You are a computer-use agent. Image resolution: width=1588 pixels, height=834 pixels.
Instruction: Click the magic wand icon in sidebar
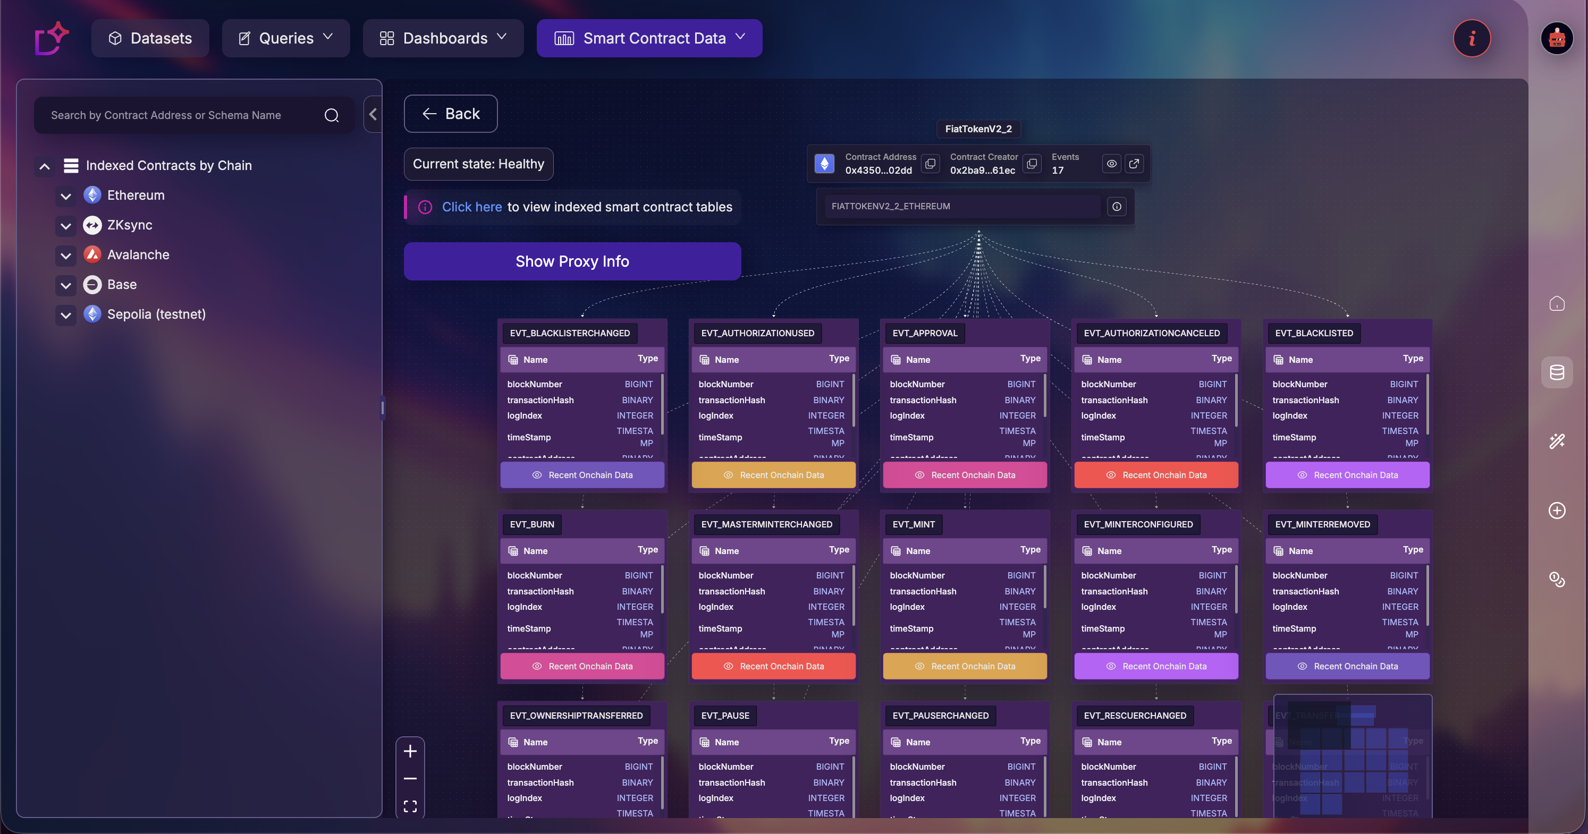tap(1557, 441)
